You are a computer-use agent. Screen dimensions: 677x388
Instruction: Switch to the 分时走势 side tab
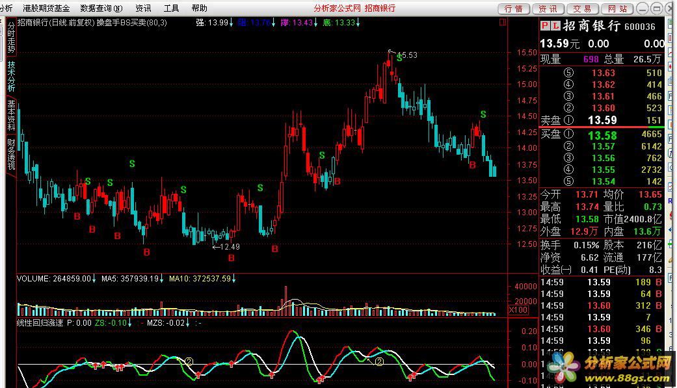11,38
